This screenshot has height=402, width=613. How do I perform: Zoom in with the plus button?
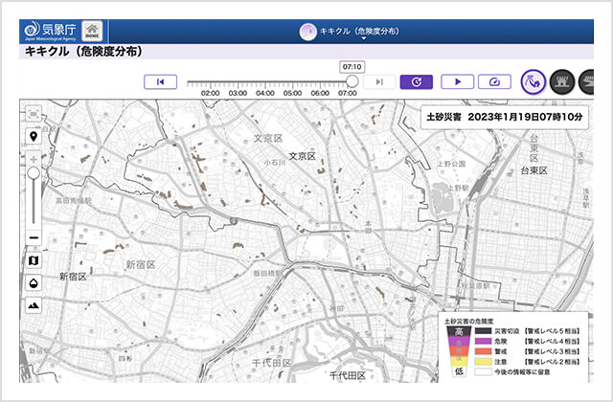(x=34, y=160)
